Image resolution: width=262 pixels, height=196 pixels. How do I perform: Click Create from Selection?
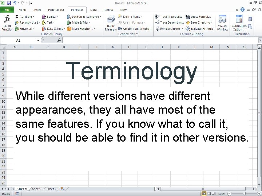(x=135, y=29)
